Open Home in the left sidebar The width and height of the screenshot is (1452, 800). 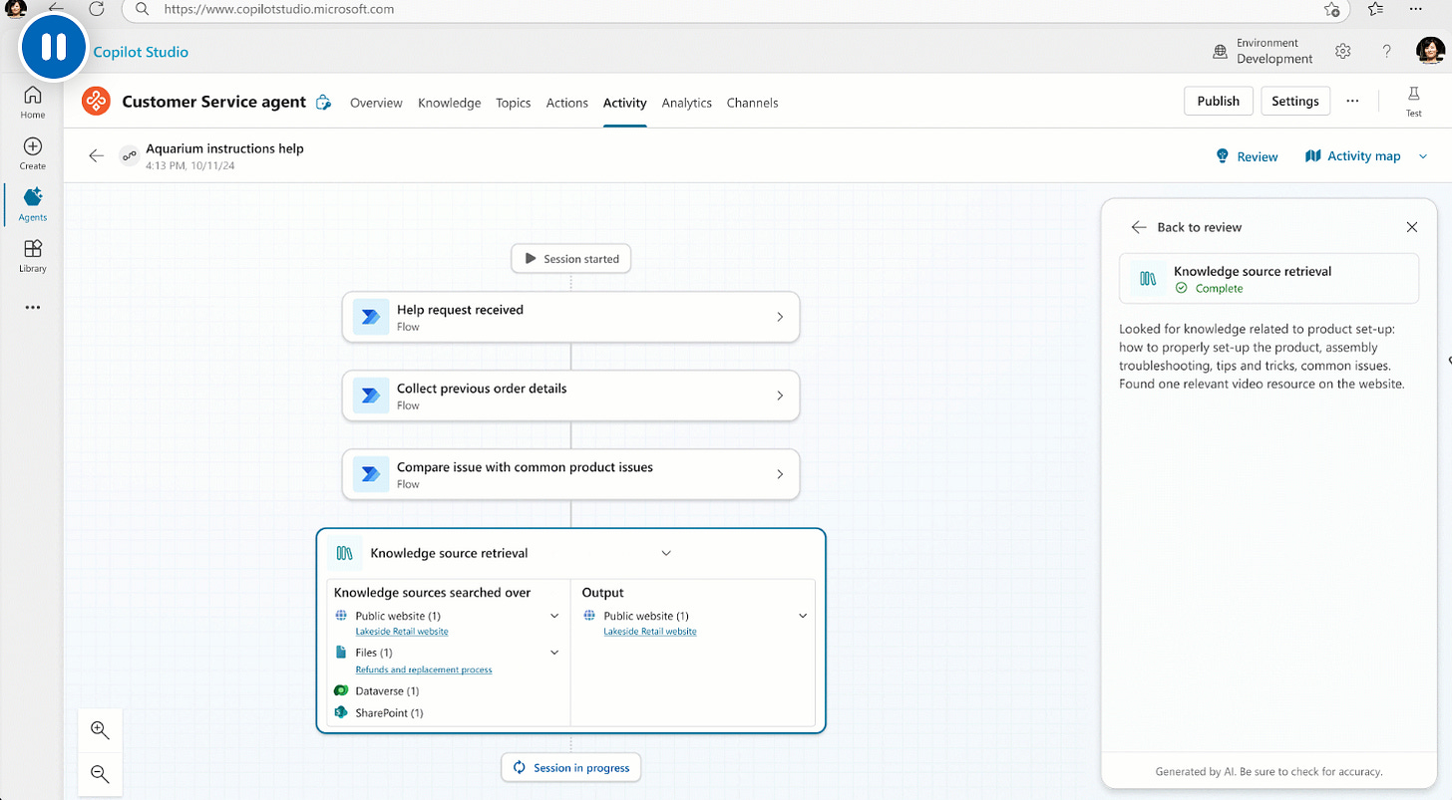tap(33, 102)
